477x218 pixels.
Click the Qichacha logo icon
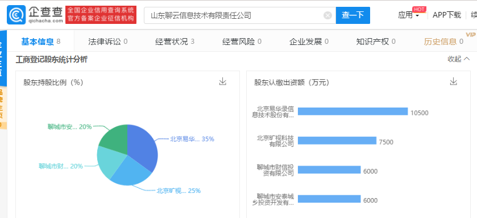[16, 15]
